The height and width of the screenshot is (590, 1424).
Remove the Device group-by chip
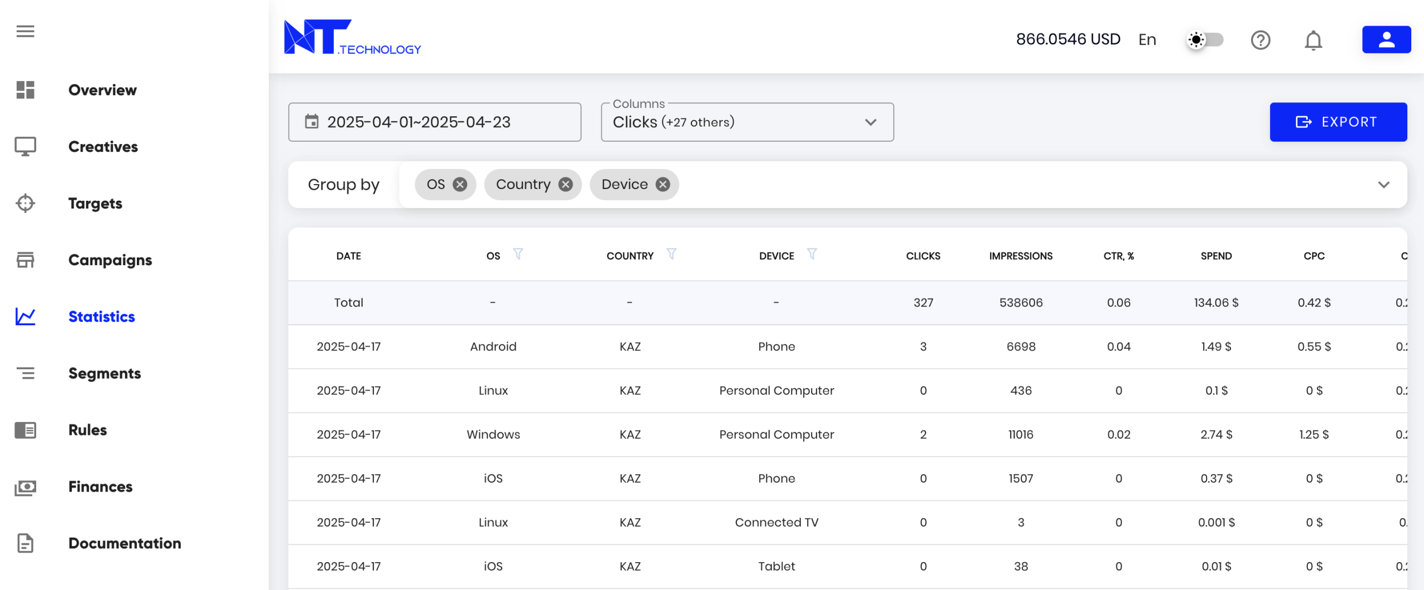coord(662,185)
